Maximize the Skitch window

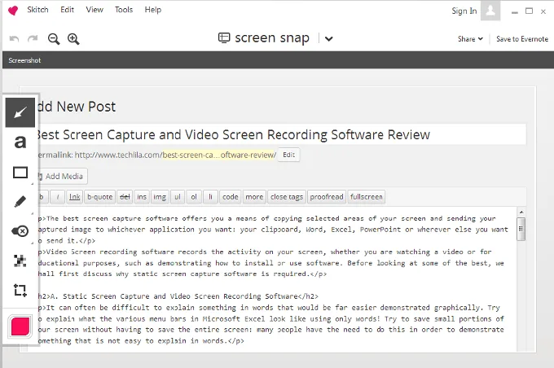click(529, 11)
